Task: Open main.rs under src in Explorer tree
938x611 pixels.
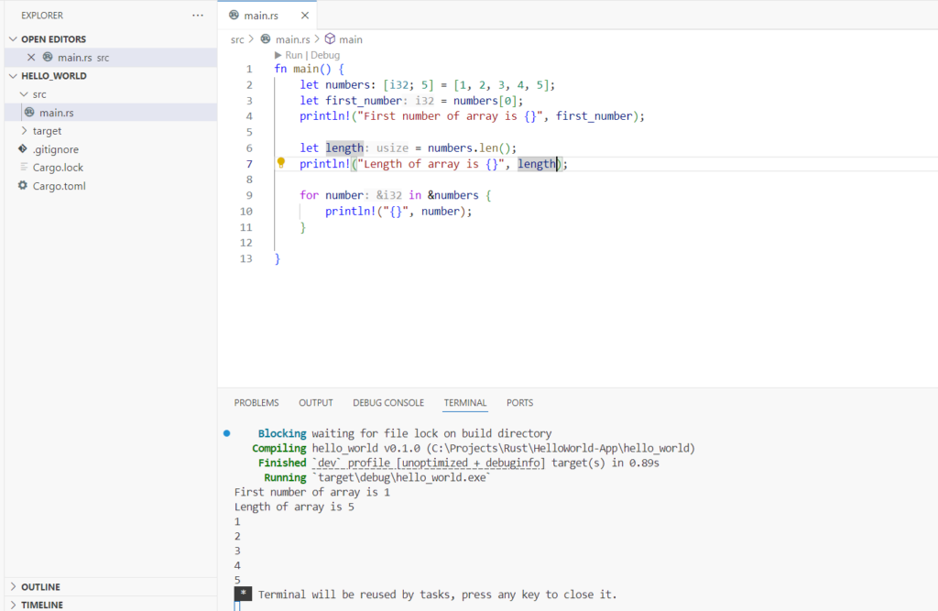Action: tap(111, 113)
